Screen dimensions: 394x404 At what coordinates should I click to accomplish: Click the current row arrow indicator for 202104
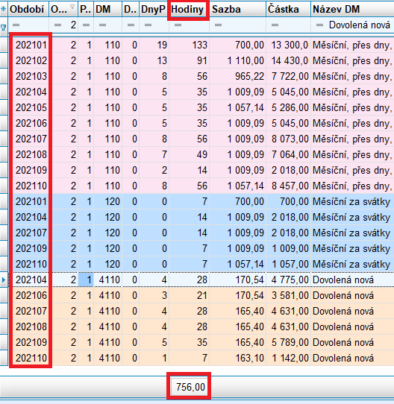tap(4, 280)
